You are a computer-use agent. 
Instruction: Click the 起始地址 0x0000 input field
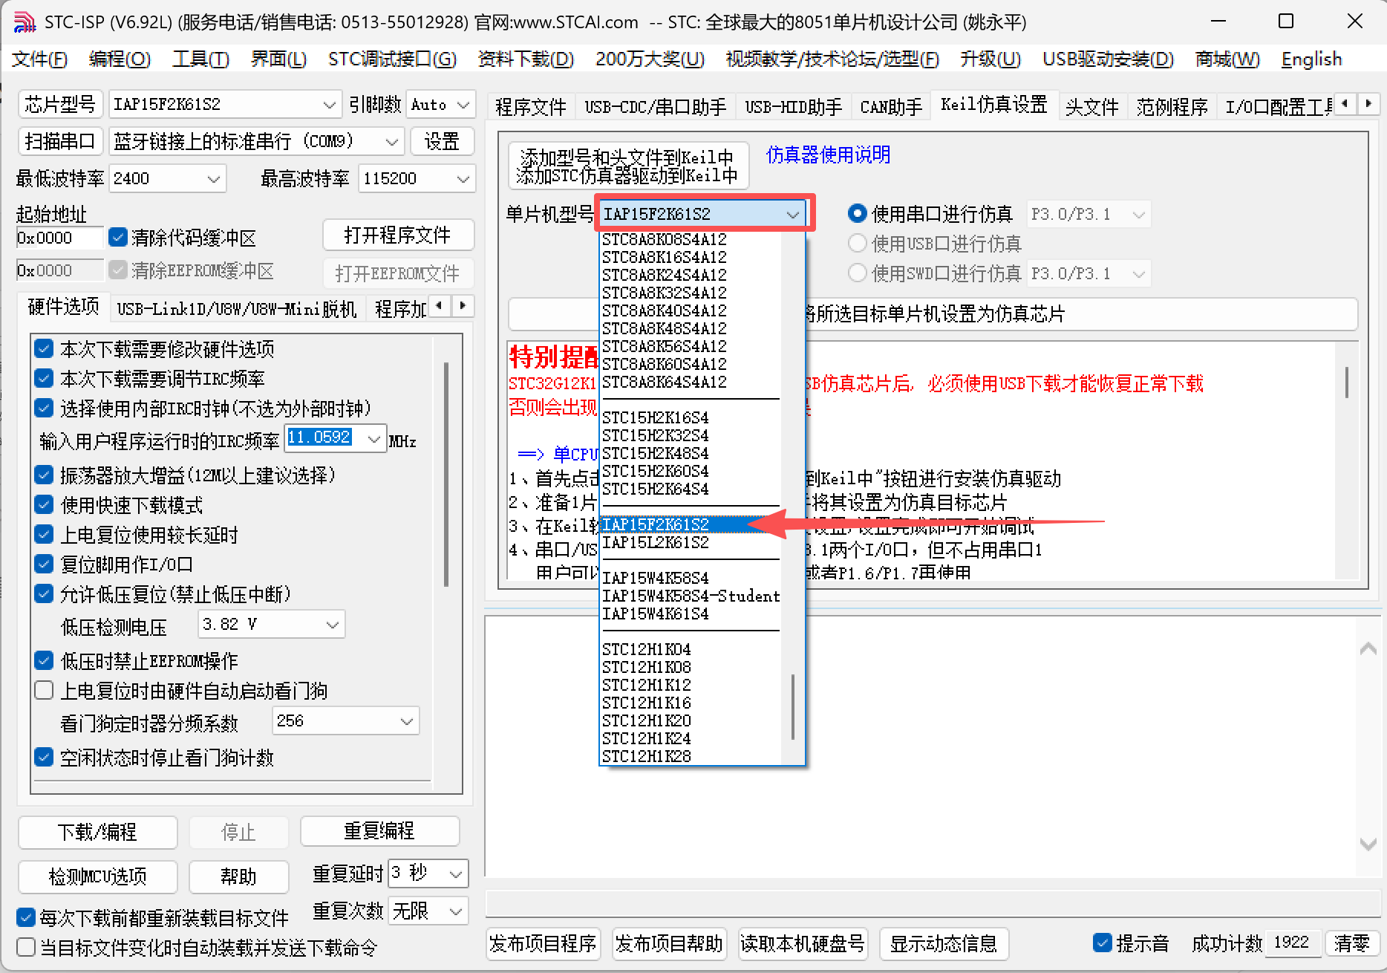[59, 238]
